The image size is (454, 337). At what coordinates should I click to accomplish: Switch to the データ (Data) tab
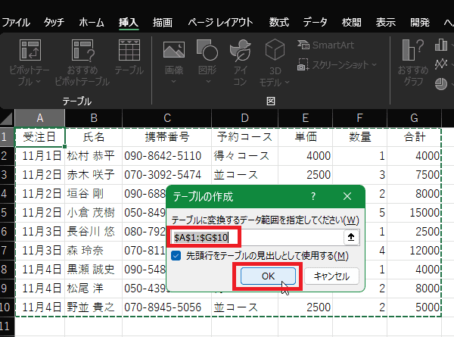315,22
